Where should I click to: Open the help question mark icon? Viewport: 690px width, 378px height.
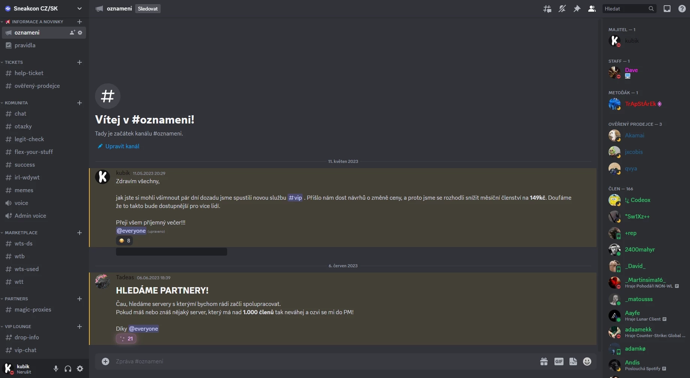coord(682,9)
